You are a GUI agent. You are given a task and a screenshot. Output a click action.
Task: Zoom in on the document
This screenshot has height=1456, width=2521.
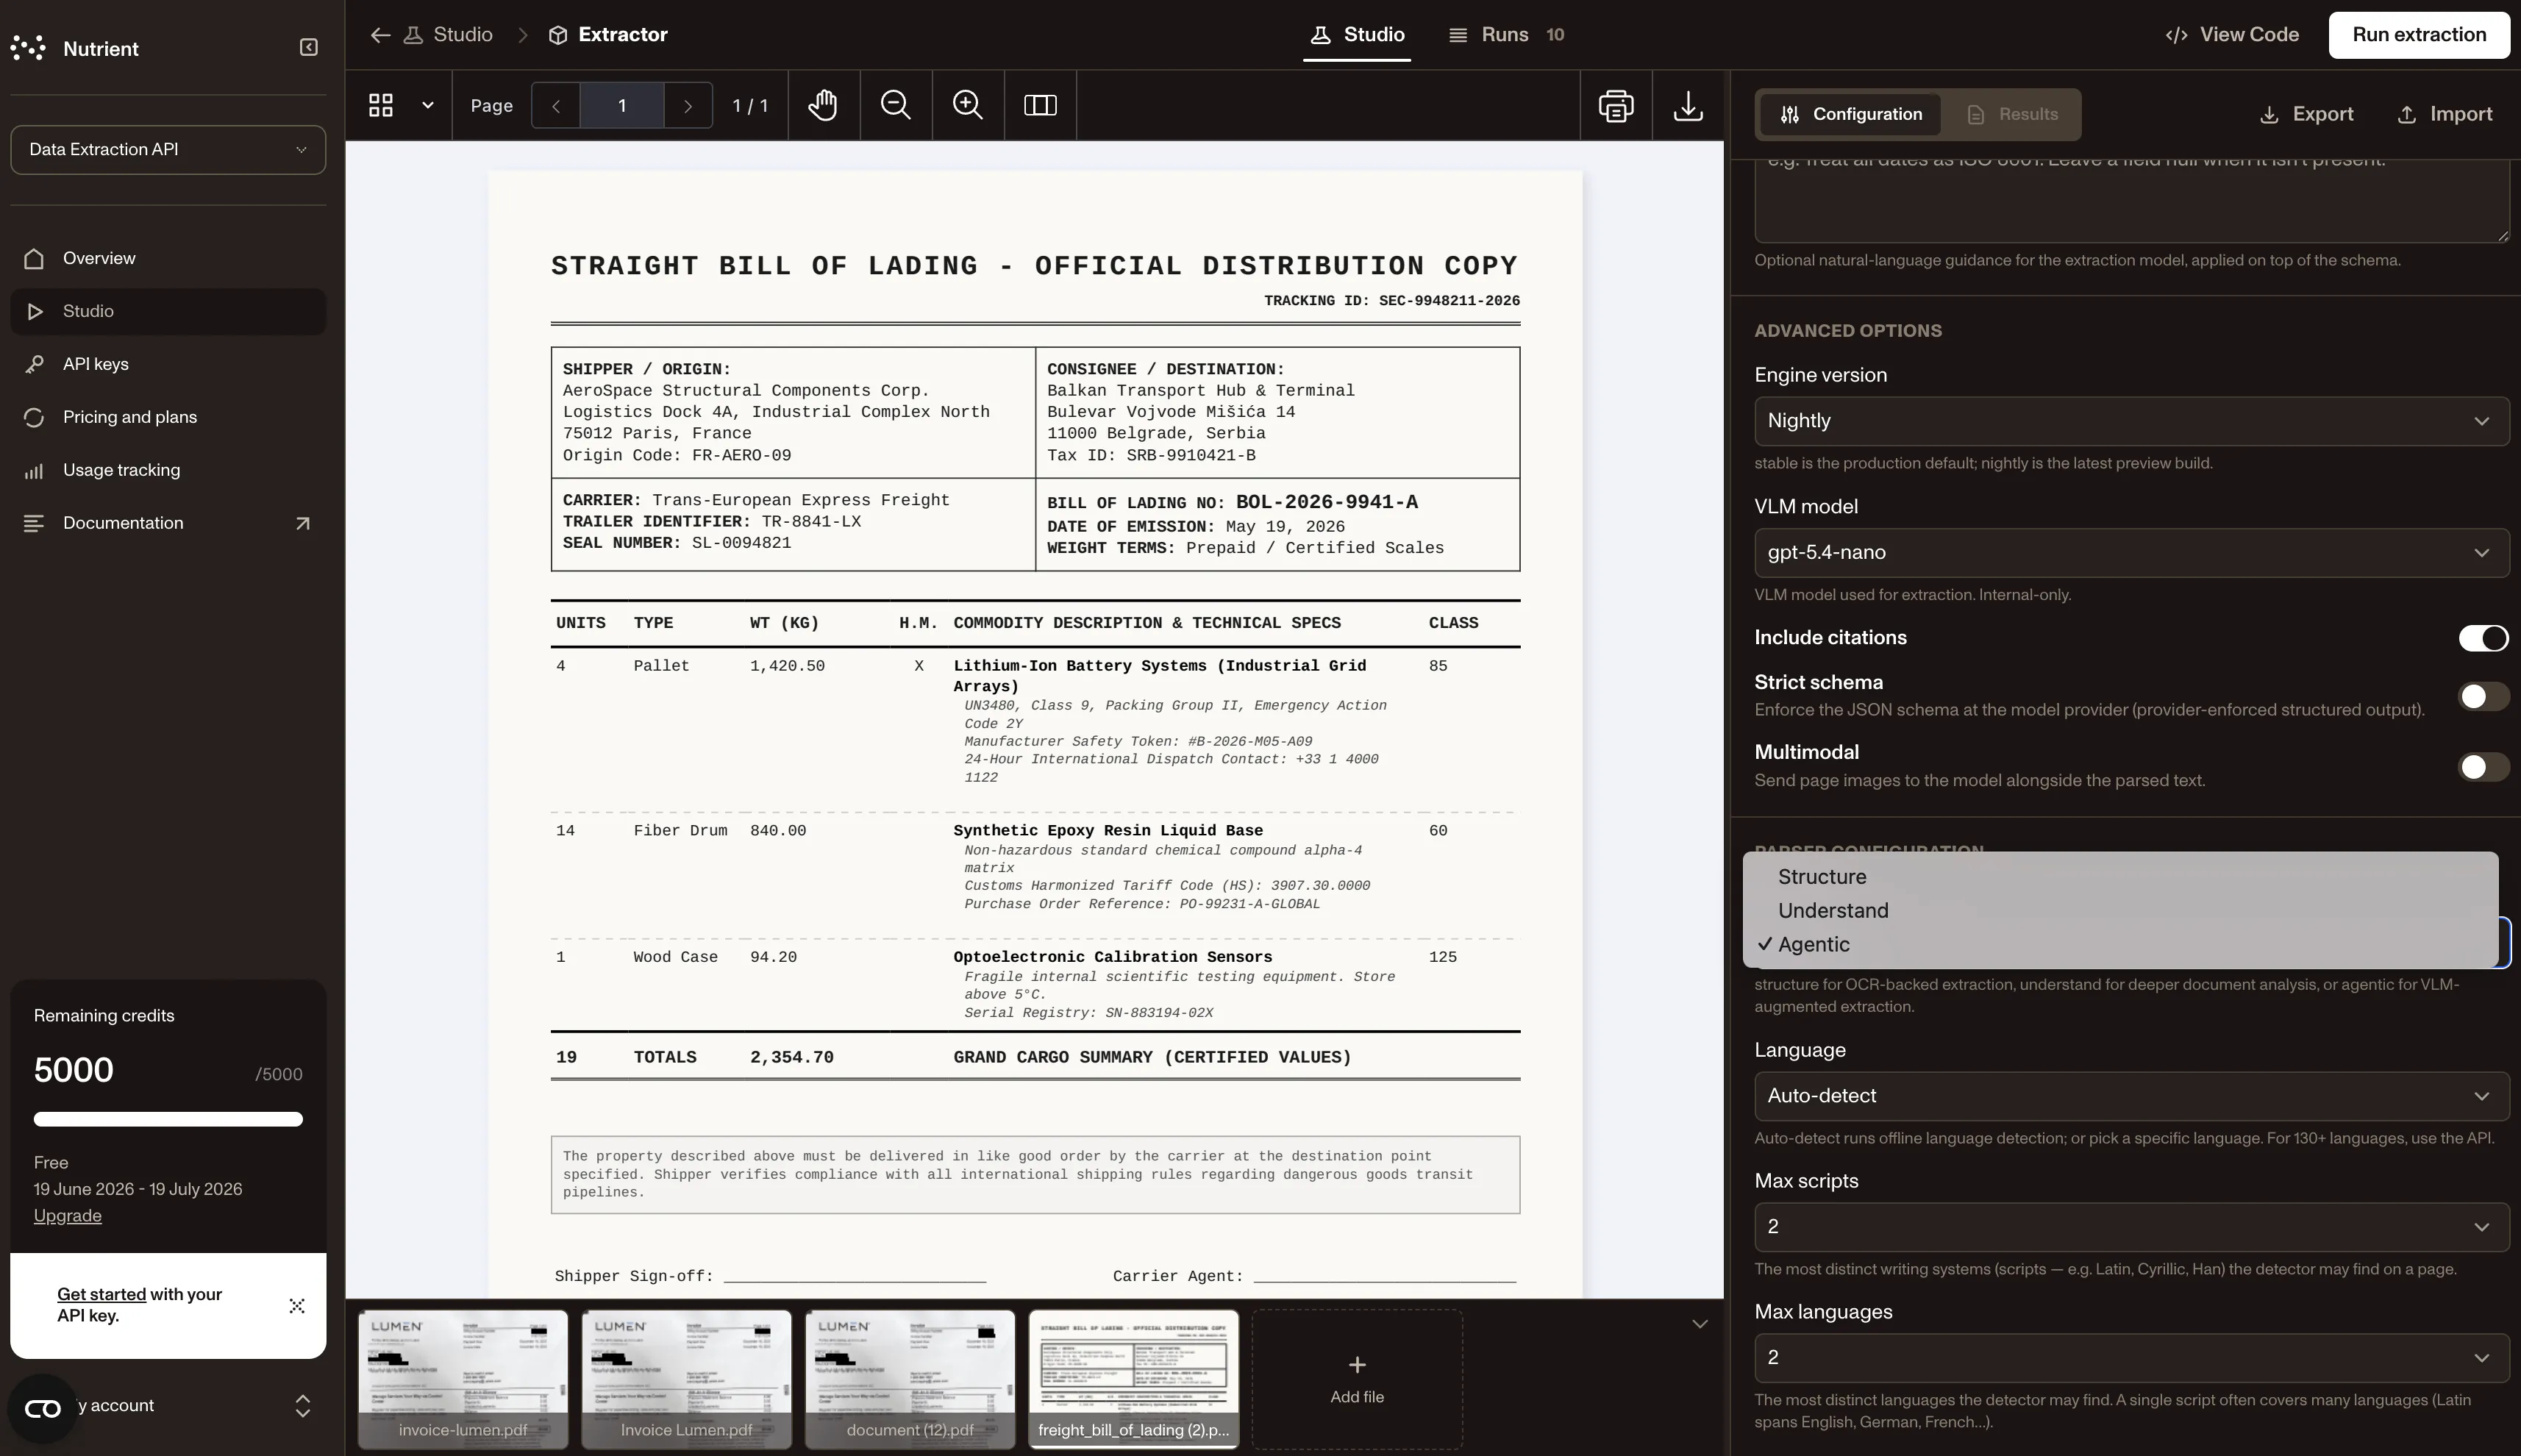click(967, 105)
